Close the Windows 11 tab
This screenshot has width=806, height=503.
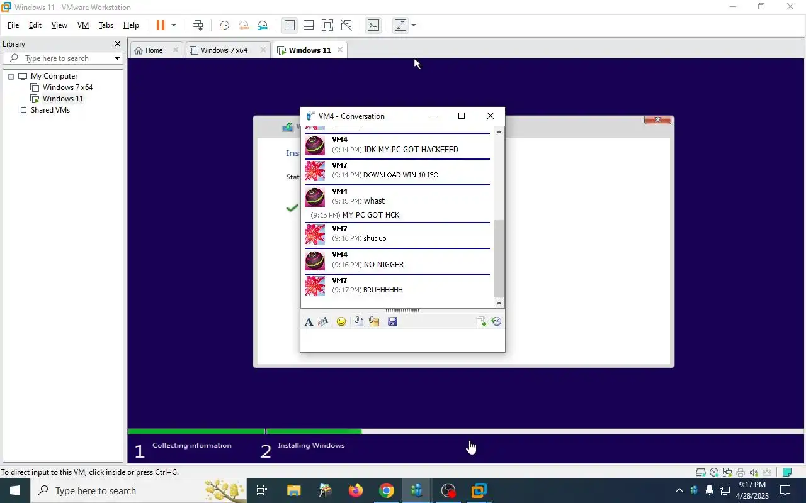pos(340,50)
